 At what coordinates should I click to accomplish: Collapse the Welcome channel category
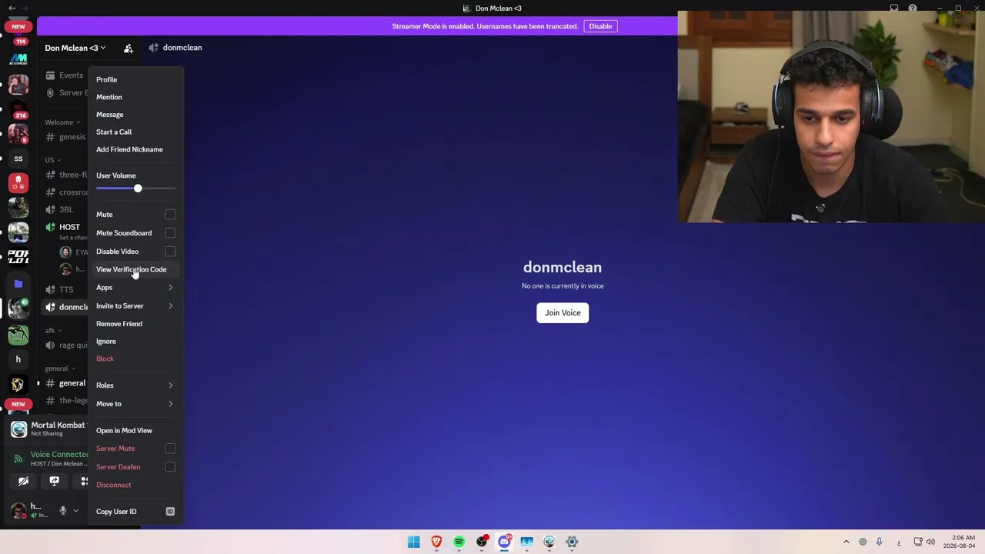pyautogui.click(x=62, y=122)
